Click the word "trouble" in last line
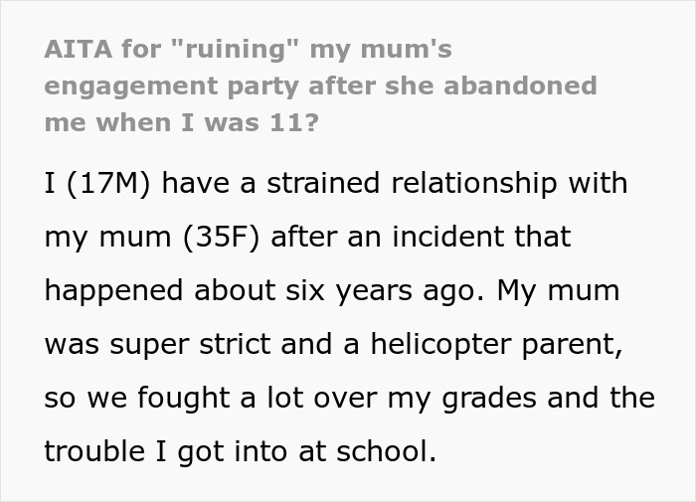The width and height of the screenshot is (696, 502). click(x=94, y=453)
